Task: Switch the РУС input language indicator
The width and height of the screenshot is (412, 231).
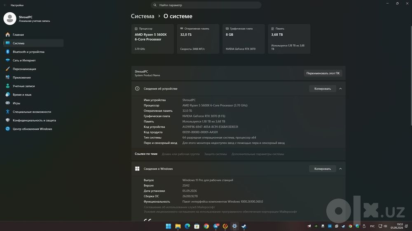Action: point(372,226)
